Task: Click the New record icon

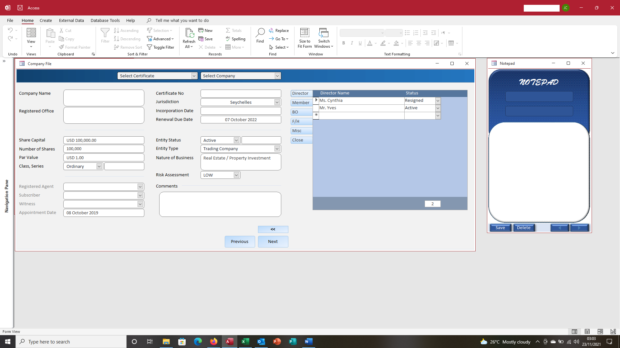Action: coord(201,31)
